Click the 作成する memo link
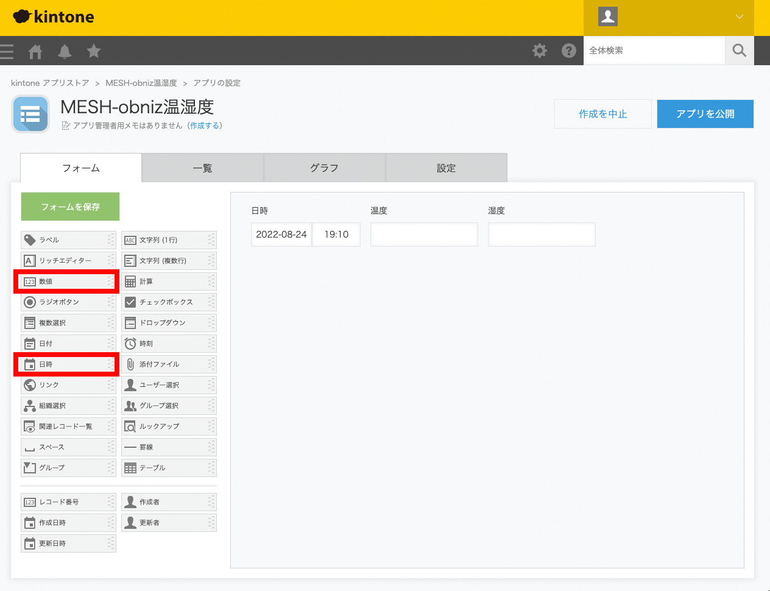The height and width of the screenshot is (591, 770). (205, 126)
